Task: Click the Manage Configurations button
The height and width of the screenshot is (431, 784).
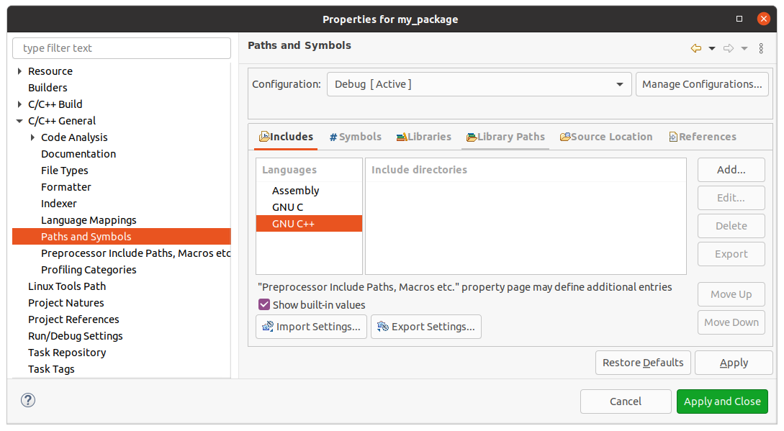Action: 701,83
